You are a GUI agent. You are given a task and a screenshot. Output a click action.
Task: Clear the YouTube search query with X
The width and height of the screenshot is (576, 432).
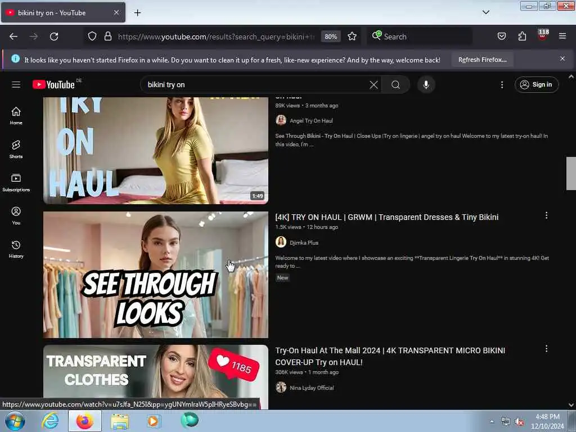[373, 85]
